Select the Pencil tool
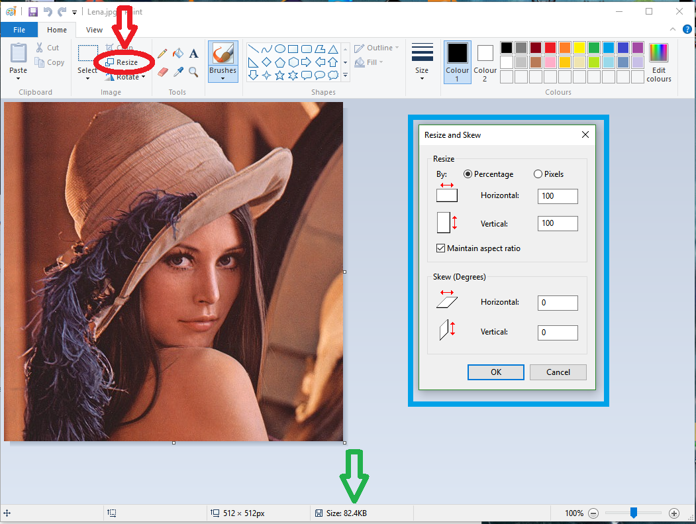 tap(162, 54)
